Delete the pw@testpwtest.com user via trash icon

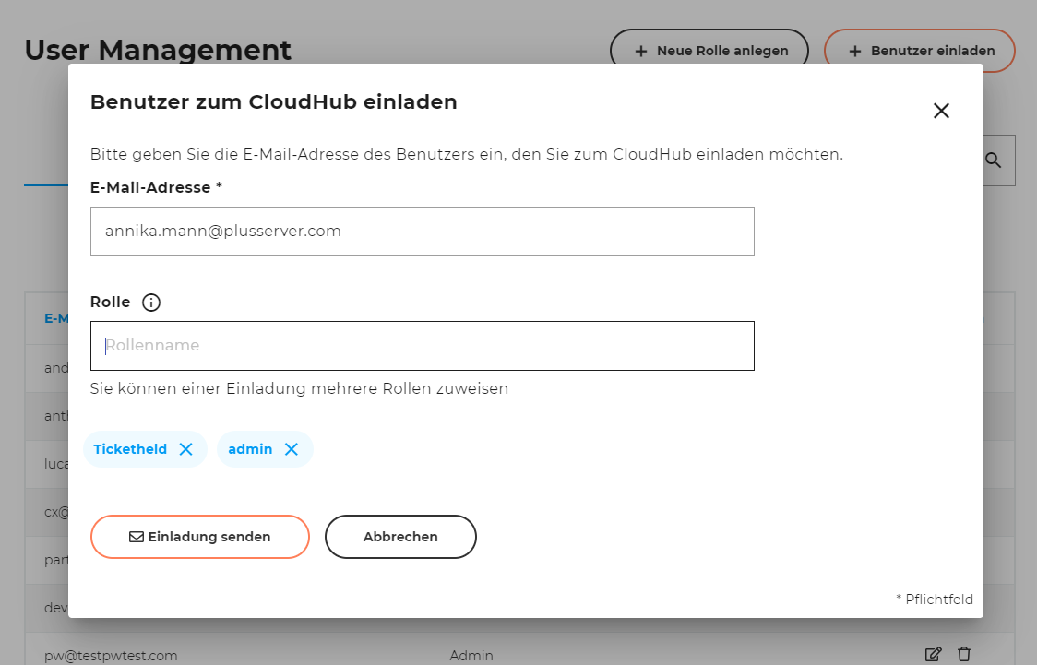[x=964, y=654]
